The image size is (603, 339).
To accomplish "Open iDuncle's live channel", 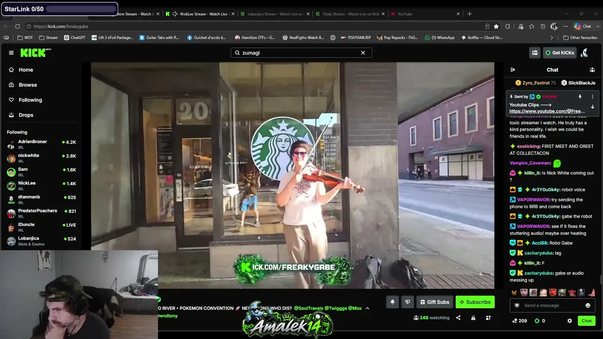I will [41, 227].
